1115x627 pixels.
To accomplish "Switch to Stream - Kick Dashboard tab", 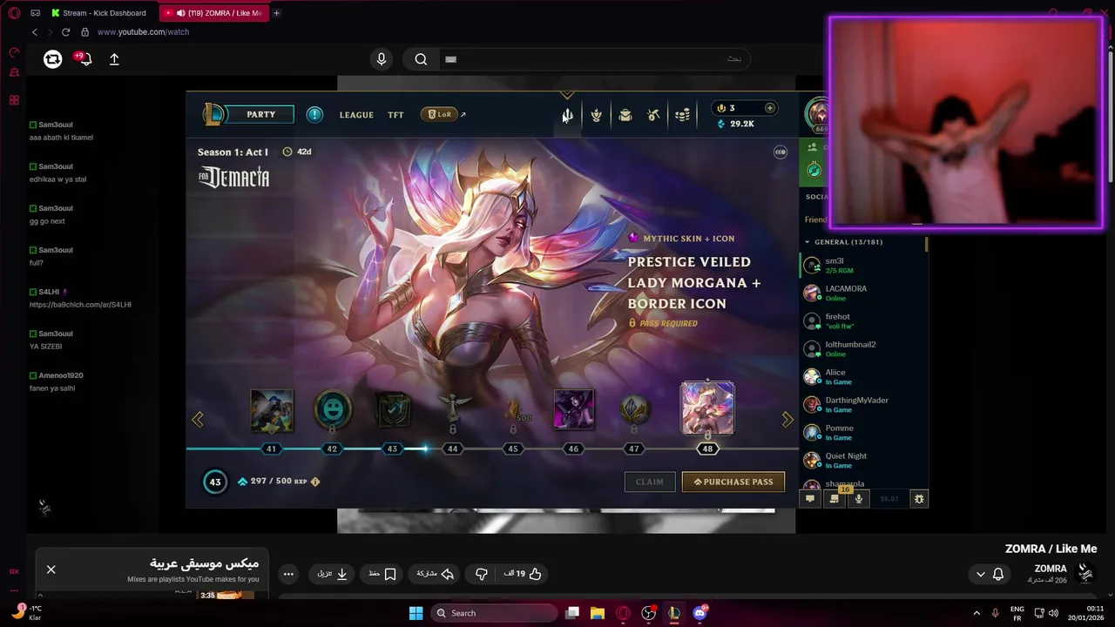I will click(98, 13).
